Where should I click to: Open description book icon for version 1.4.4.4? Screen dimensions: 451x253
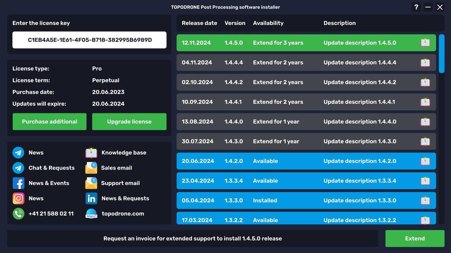pyautogui.click(x=425, y=62)
